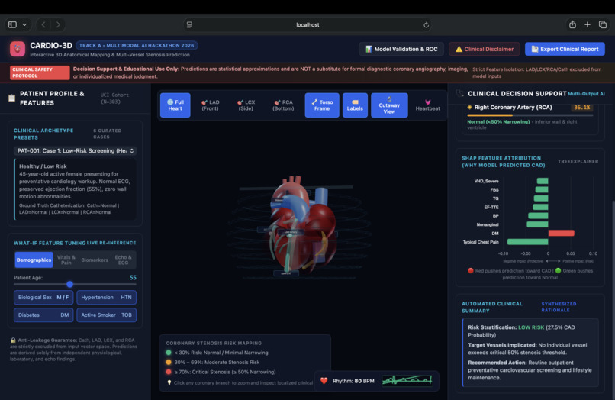Click the SYNTHESIZED RATIONALE label
Viewport: 615px width, 400px height.
[x=559, y=307]
